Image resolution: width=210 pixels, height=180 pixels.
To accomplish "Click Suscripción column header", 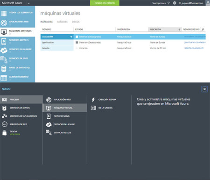I will [124, 29].
